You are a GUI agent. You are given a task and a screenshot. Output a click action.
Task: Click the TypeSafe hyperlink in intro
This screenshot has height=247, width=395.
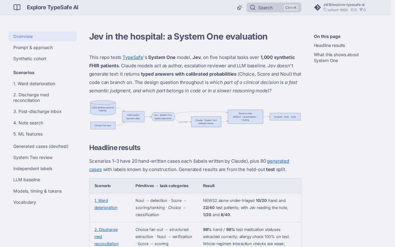click(133, 57)
